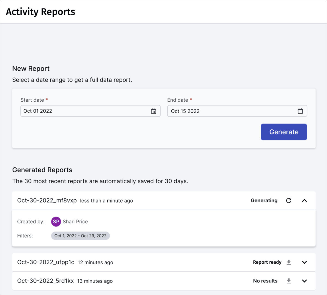The height and width of the screenshot is (295, 327).
Task: Click the Start date input field
Action: (x=90, y=111)
